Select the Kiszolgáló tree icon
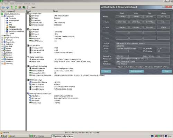 [x=4, y=40]
